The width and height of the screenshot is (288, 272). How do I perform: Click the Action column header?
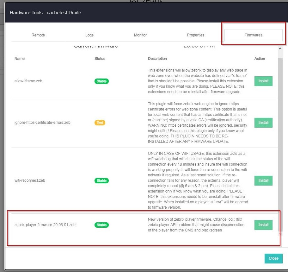click(x=260, y=59)
